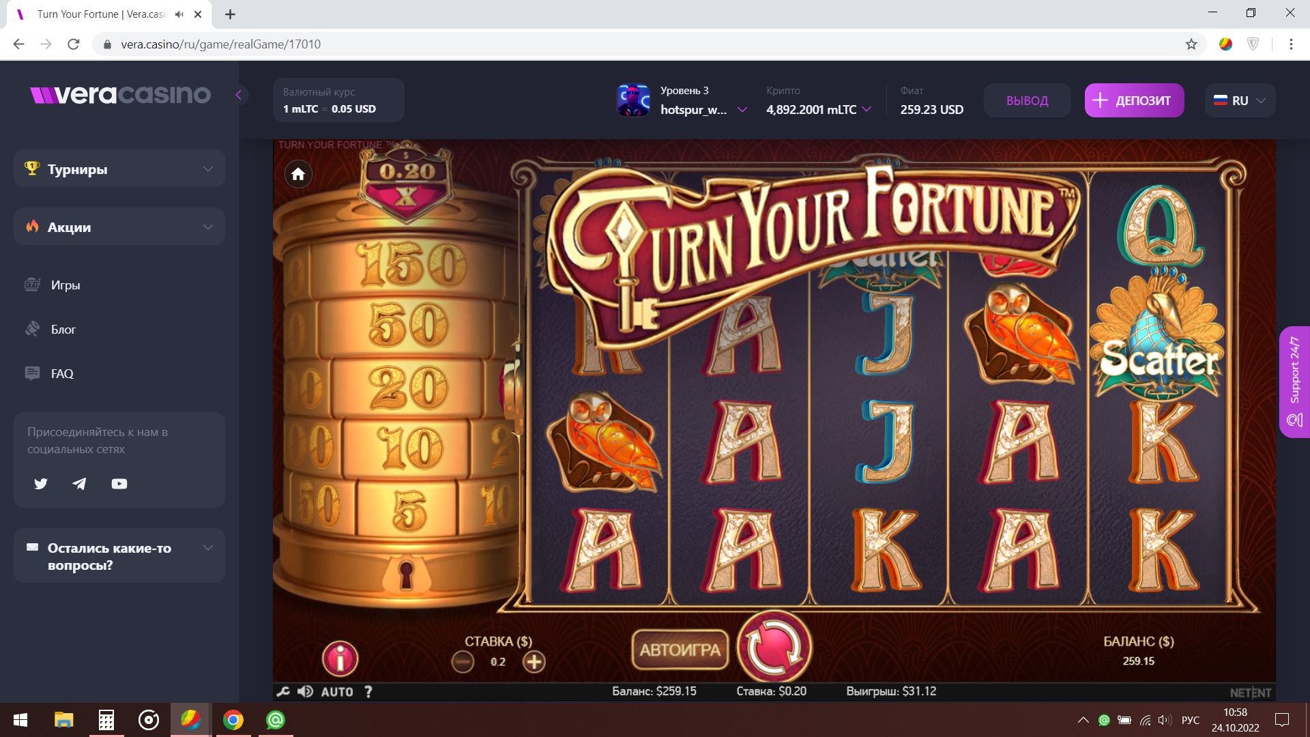Collapse the sidebar with purple chevron
The image size is (1310, 737).
coord(239,95)
